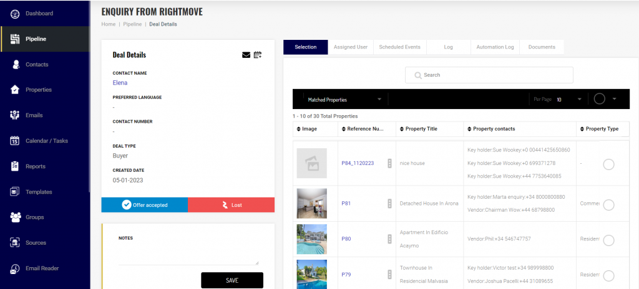Click the three-dot menu for property P81
The width and height of the screenshot is (639, 289).
pyautogui.click(x=389, y=204)
